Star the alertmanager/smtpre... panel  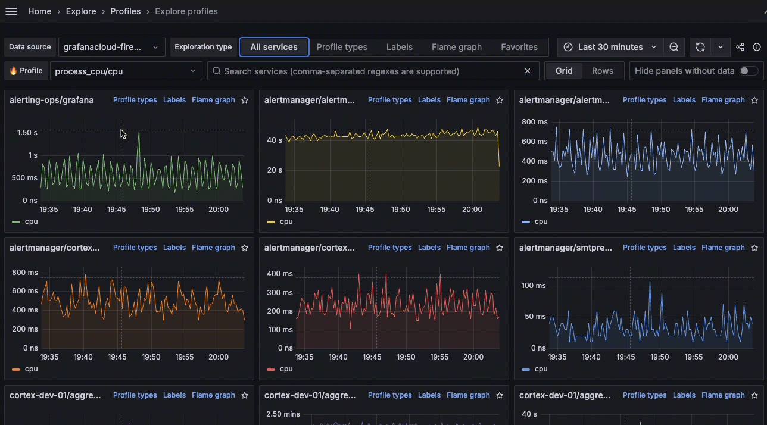754,248
